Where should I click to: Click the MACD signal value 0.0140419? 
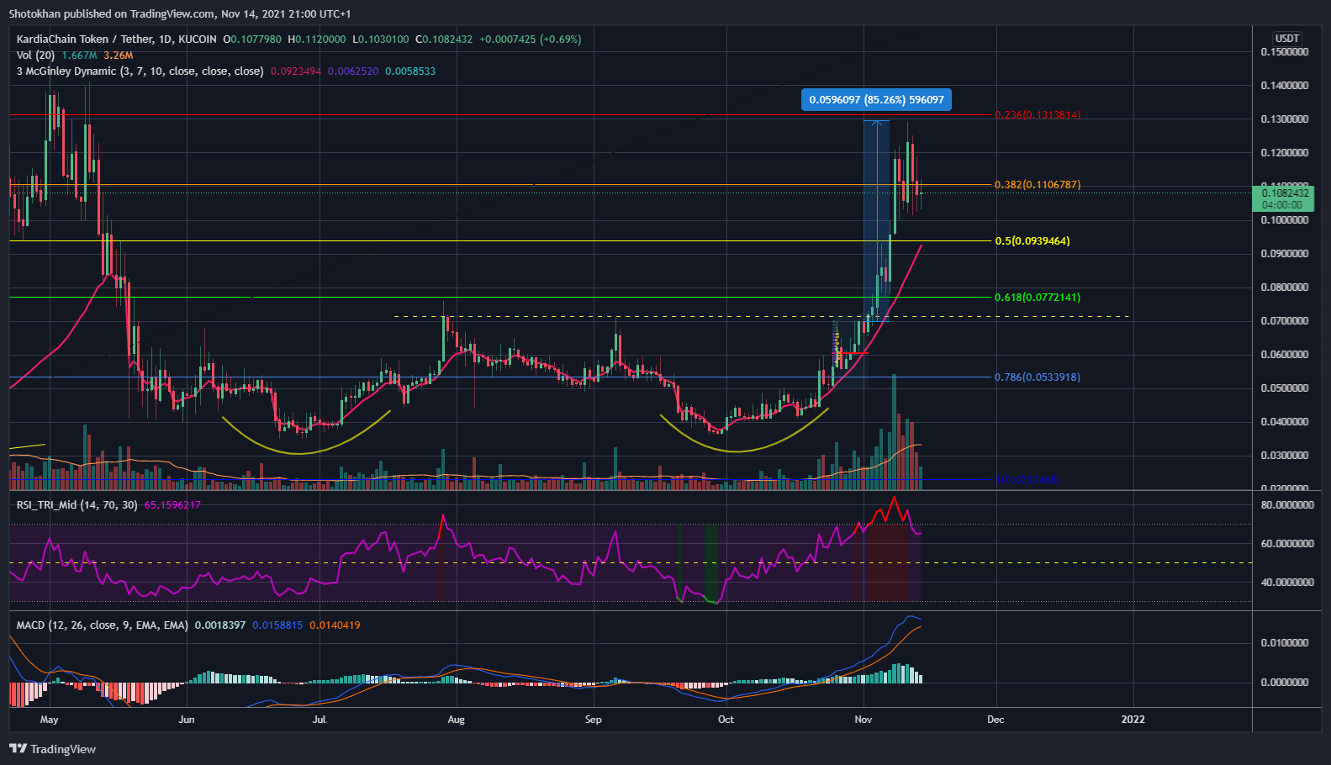pos(335,625)
